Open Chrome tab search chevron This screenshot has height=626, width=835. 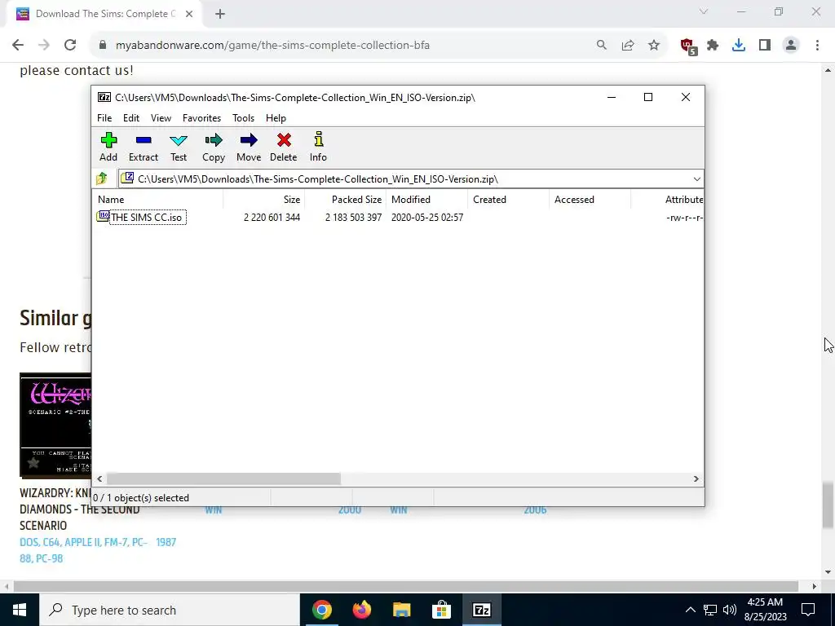(704, 11)
